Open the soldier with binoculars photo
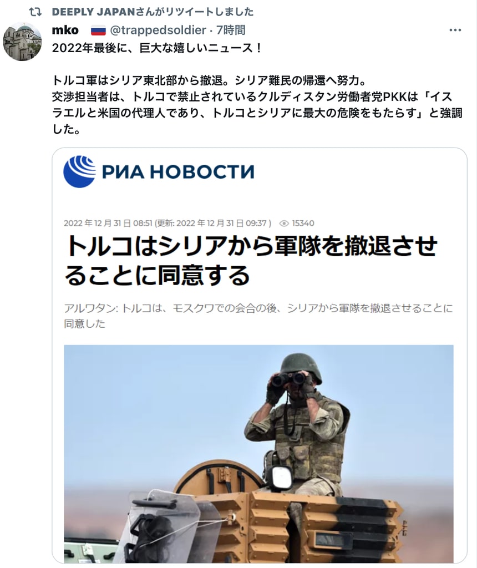This screenshot has height=568, width=477. [x=258, y=454]
